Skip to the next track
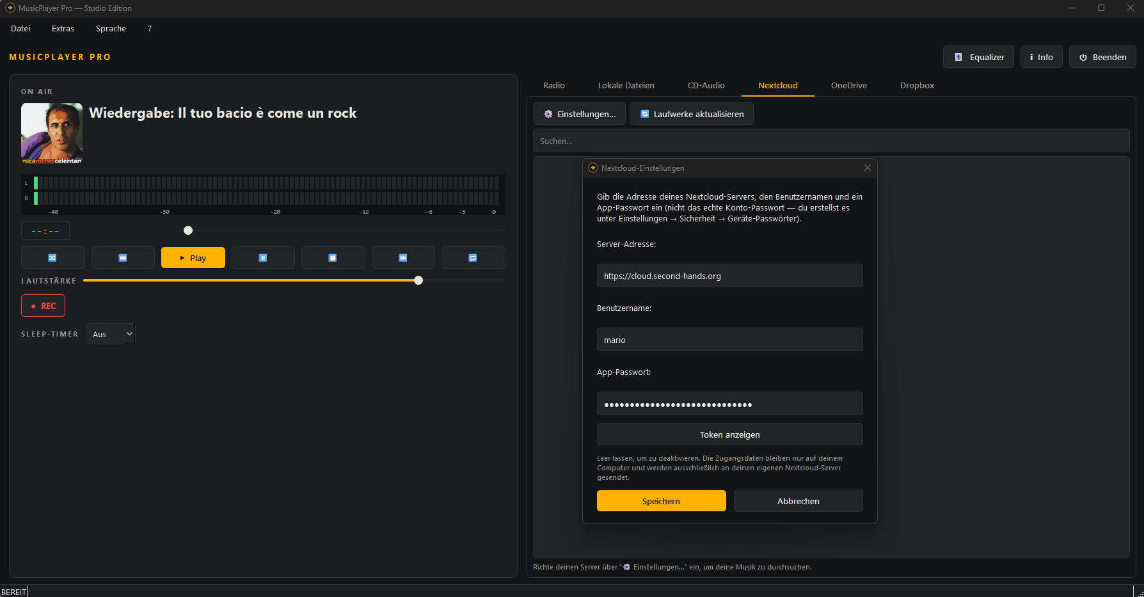The height and width of the screenshot is (597, 1144). coord(403,258)
